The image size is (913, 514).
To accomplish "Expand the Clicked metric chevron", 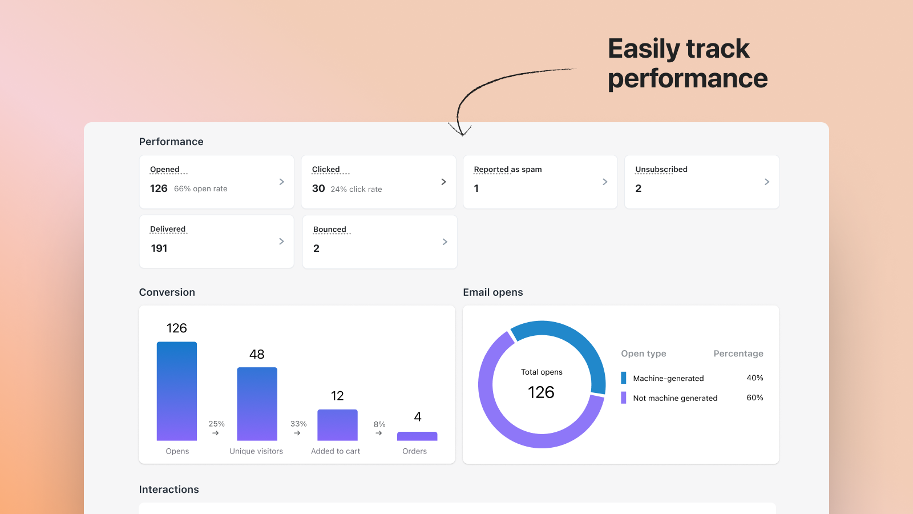I will [443, 182].
